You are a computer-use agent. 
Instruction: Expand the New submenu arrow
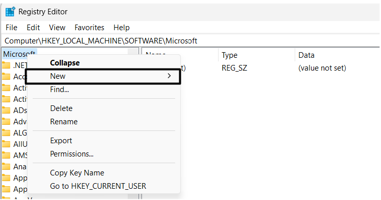coord(169,76)
